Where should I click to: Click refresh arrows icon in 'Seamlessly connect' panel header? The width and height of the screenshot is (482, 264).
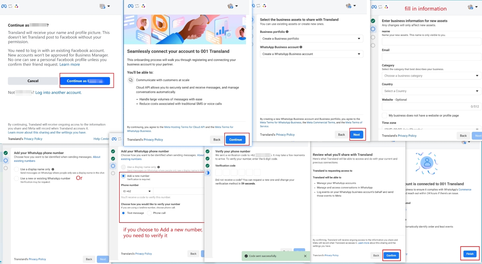pos(137,6)
